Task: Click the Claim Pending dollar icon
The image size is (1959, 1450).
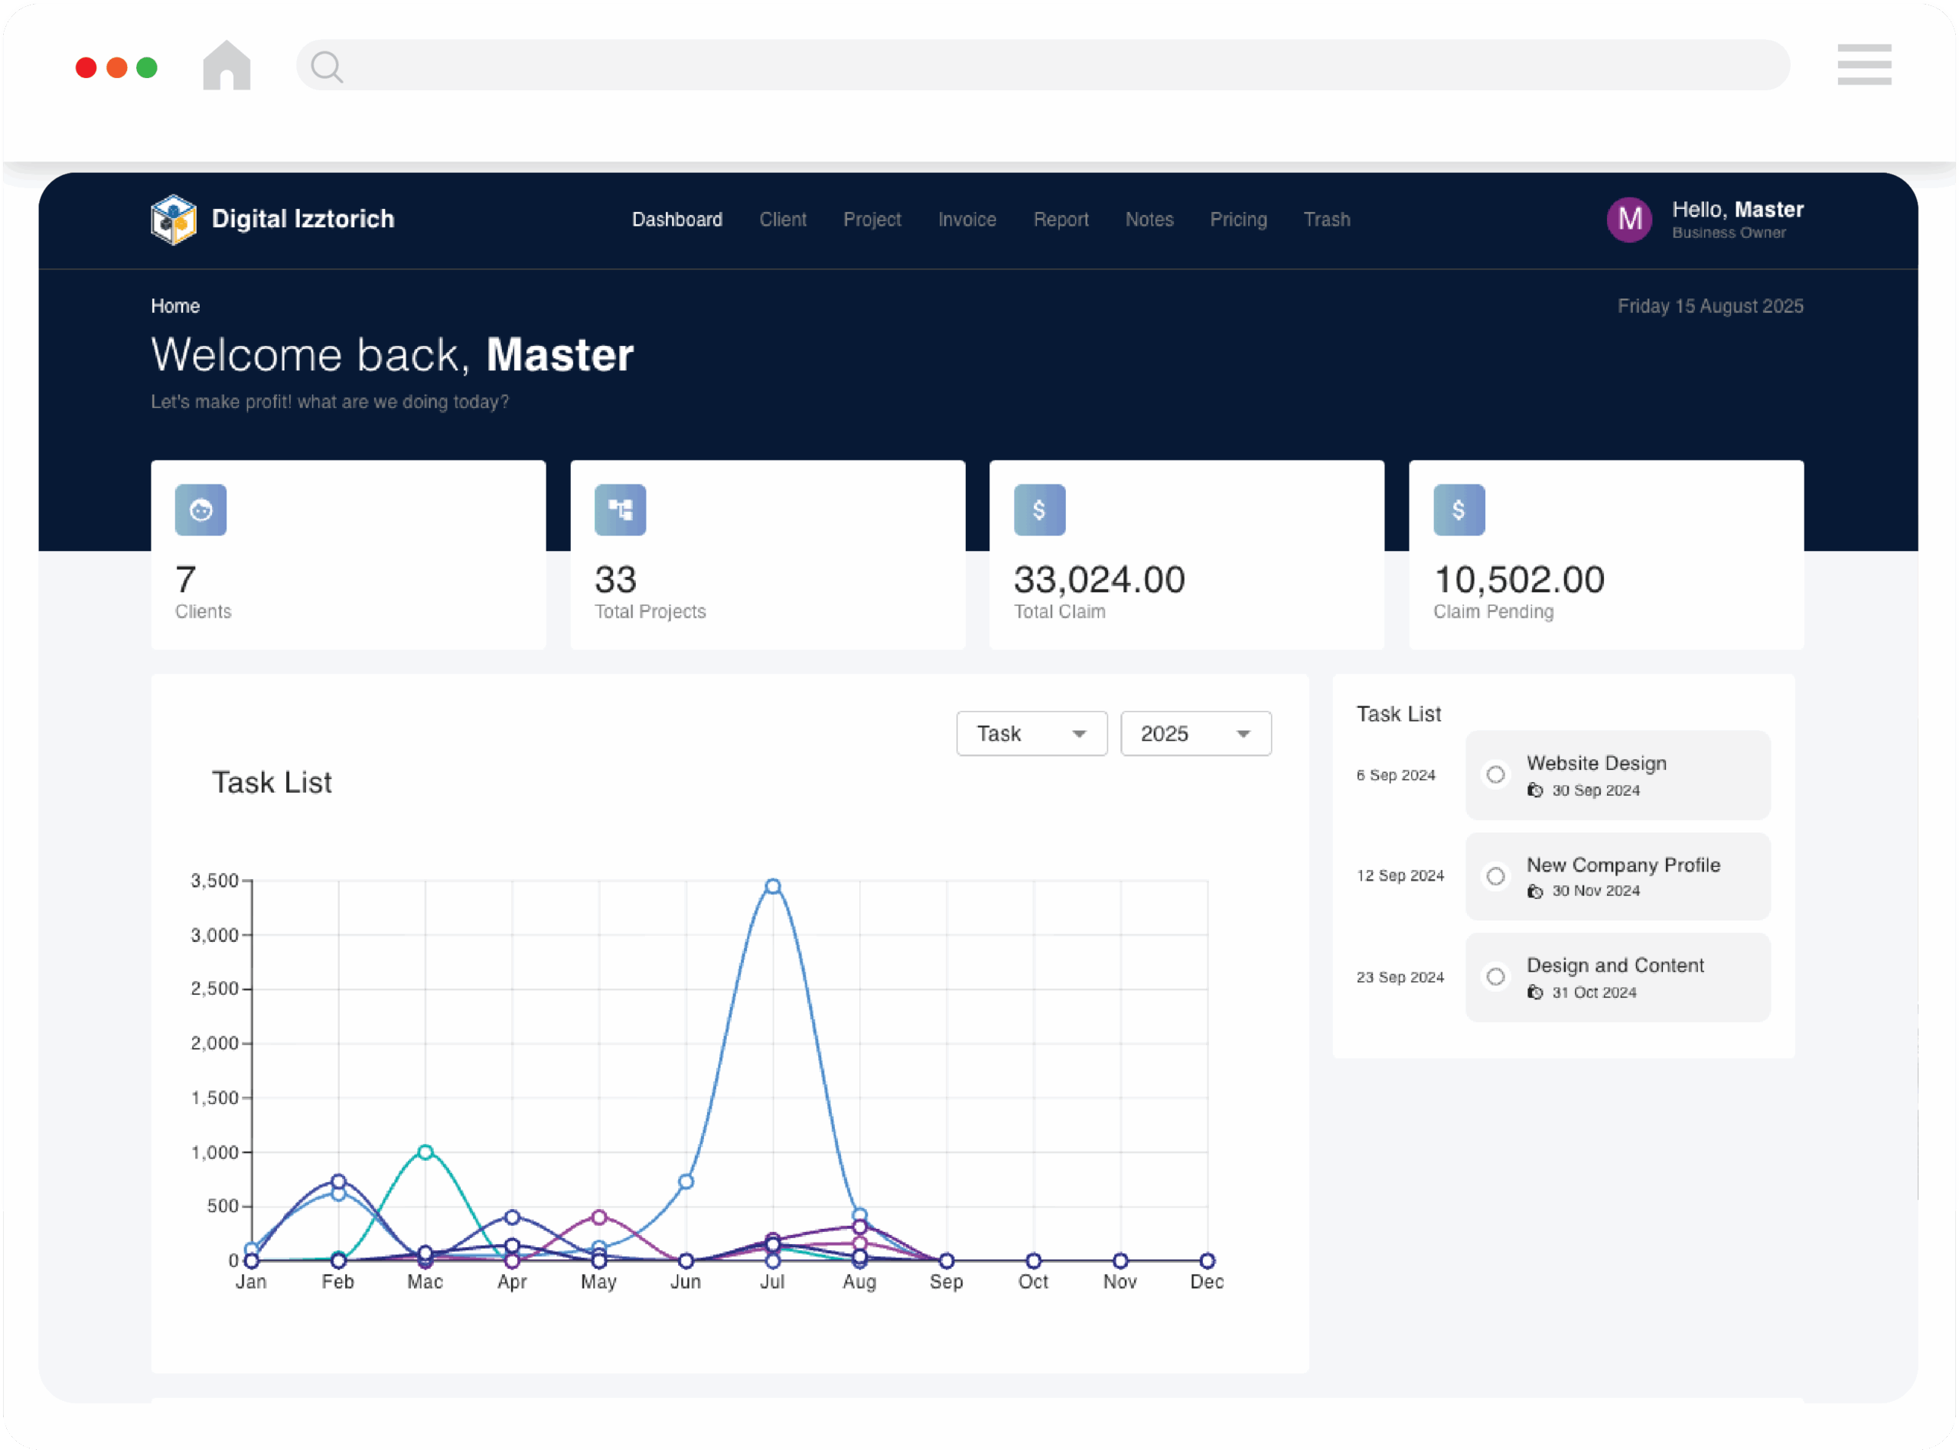Action: coord(1459,510)
